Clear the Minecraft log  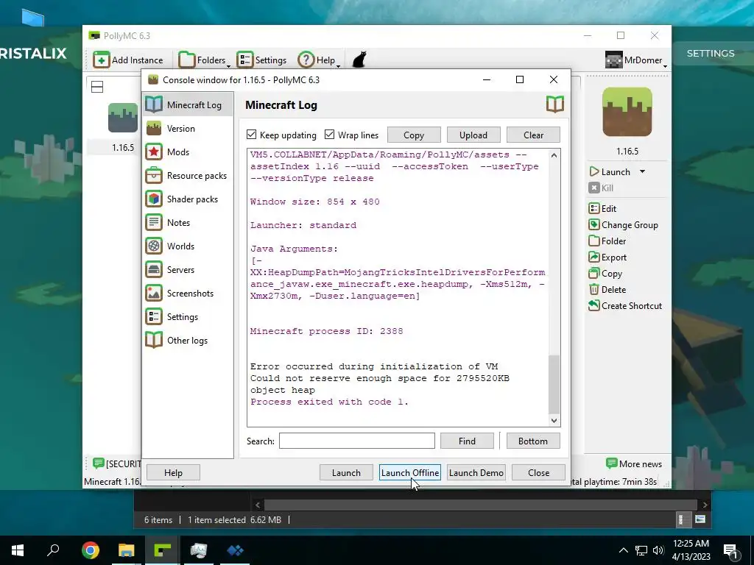pyautogui.click(x=533, y=135)
